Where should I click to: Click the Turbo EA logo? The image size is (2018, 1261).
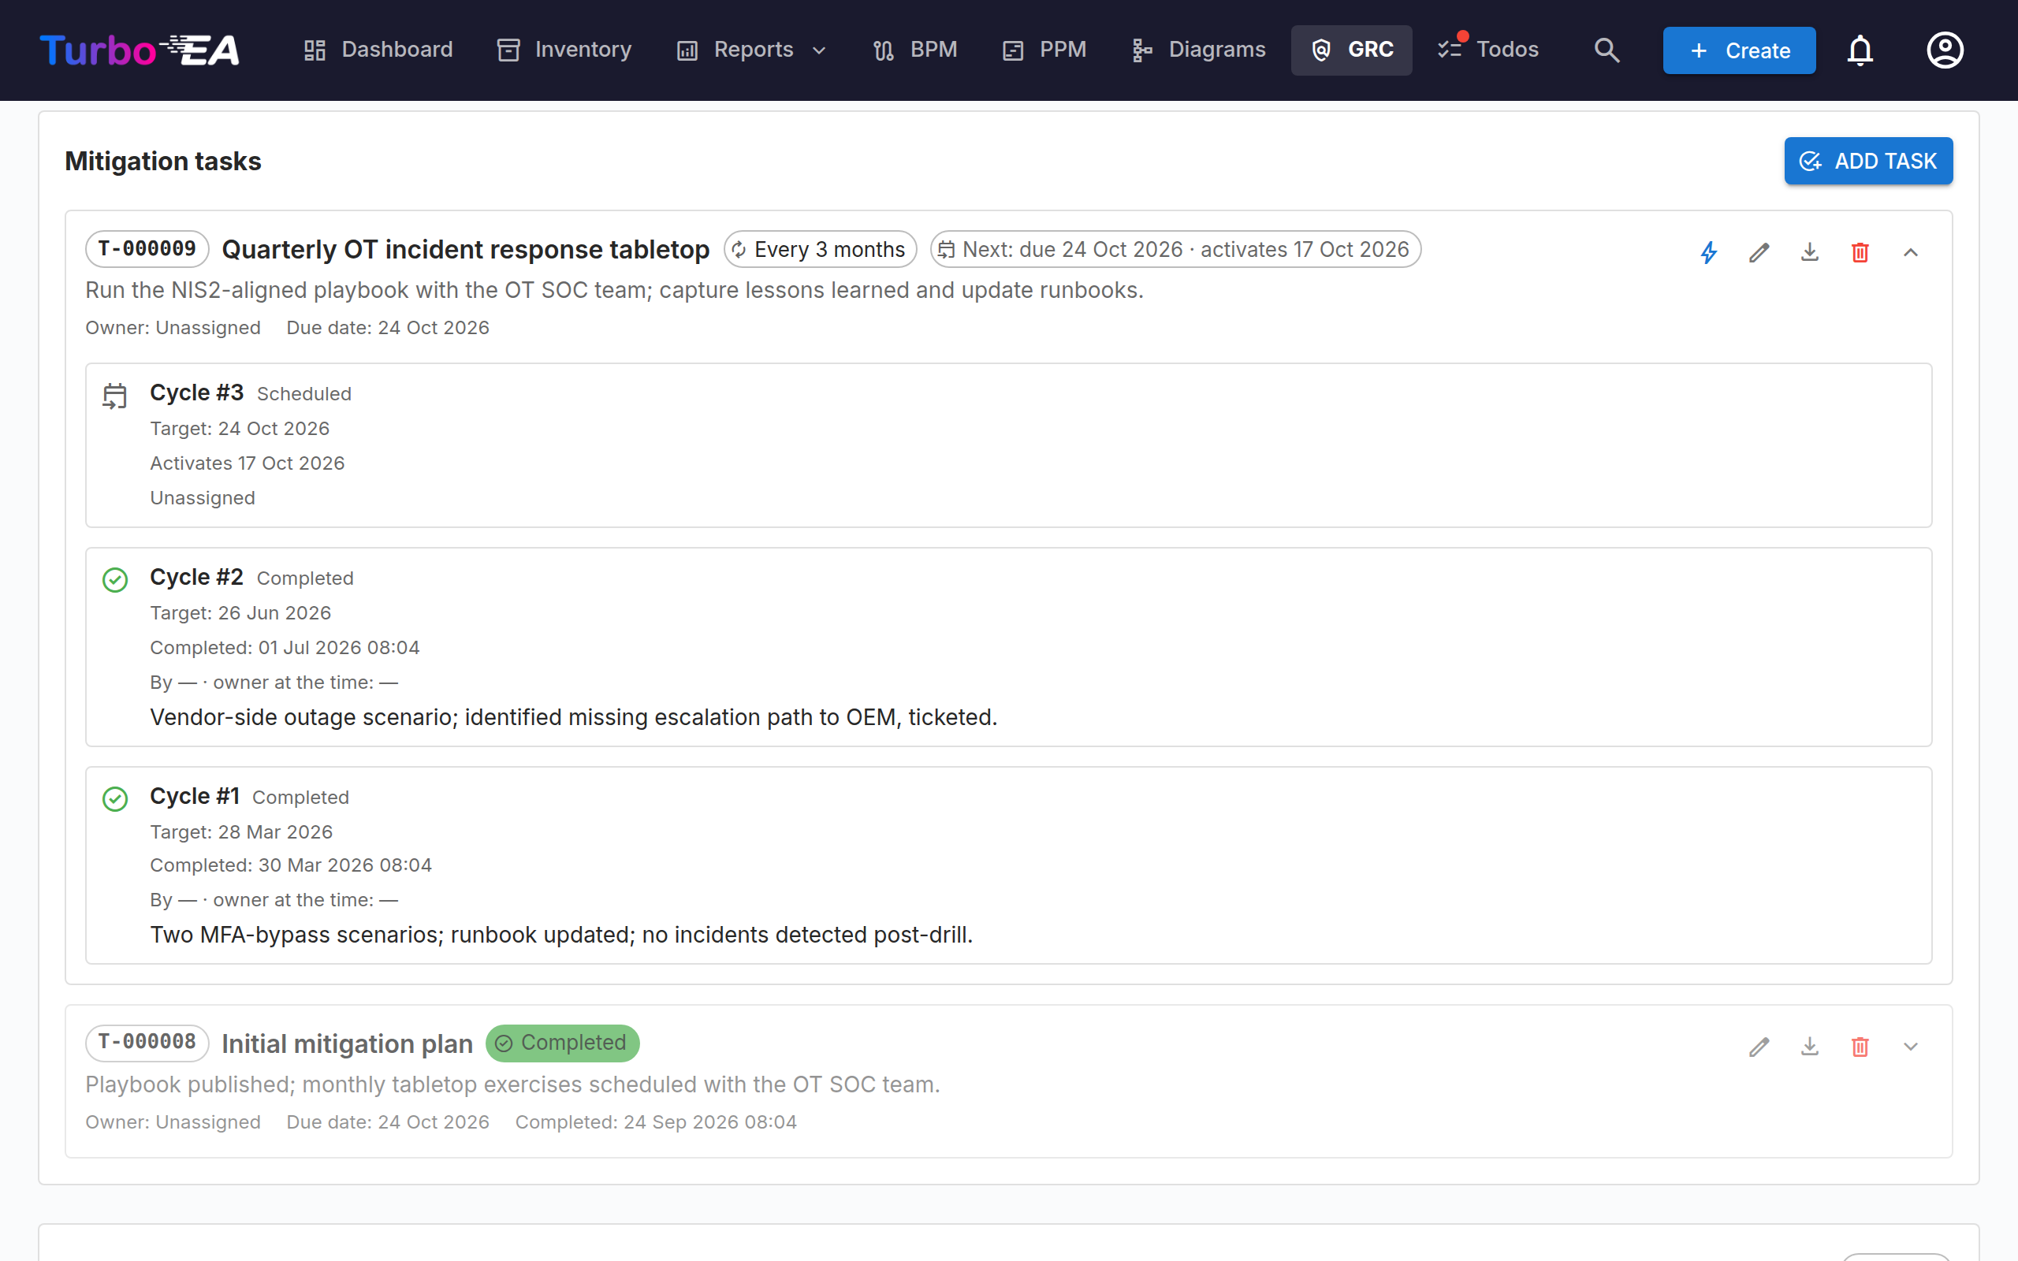click(x=140, y=50)
